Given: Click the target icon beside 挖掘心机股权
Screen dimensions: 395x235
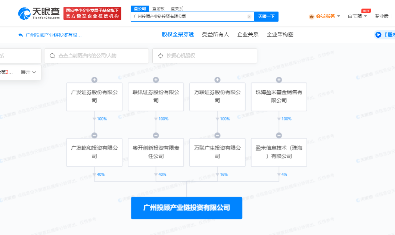Looking at the screenshot, I should (161, 56).
